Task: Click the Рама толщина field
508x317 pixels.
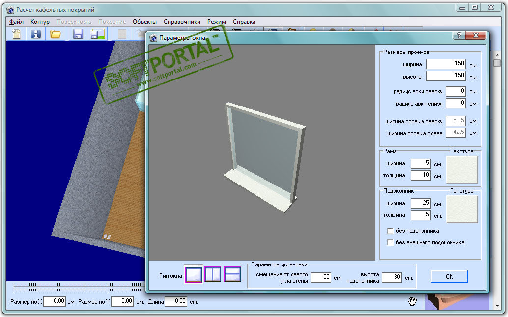Action: (421, 175)
